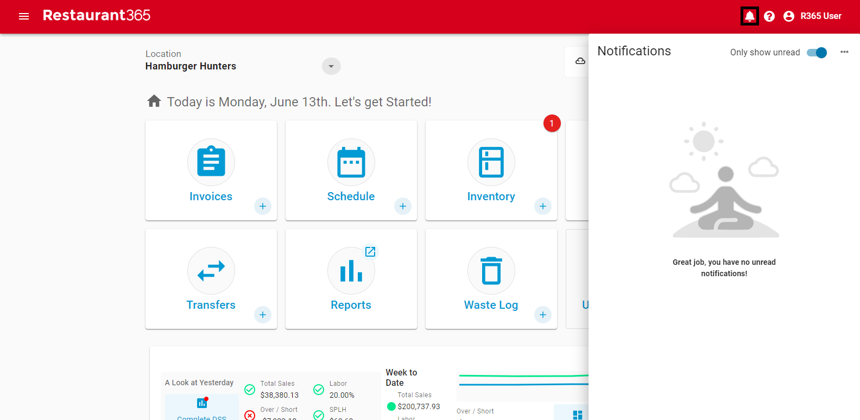
Task: Click the SPLH green checkmark icon
Action: tap(319, 415)
